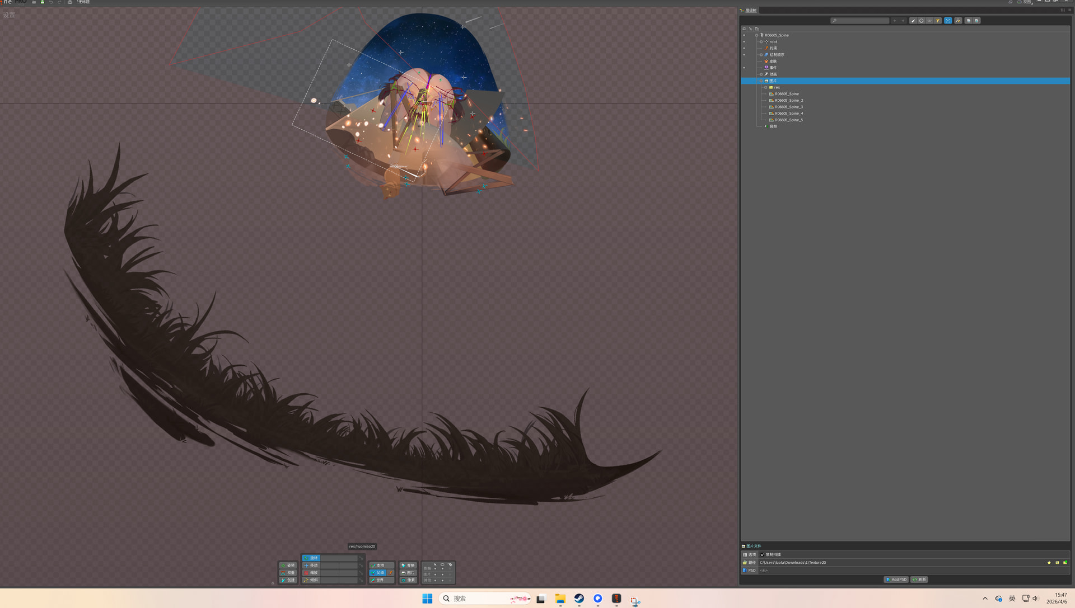The image size is (1075, 608).
Task: Expand the 动画 (Animations) tree node
Action: click(761, 74)
